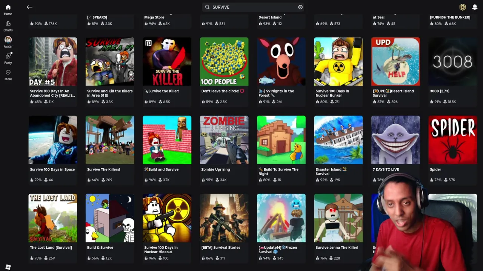Open Survive Area 51 game thumbnail
Viewport: 483px width, 271px height.
(x=110, y=61)
